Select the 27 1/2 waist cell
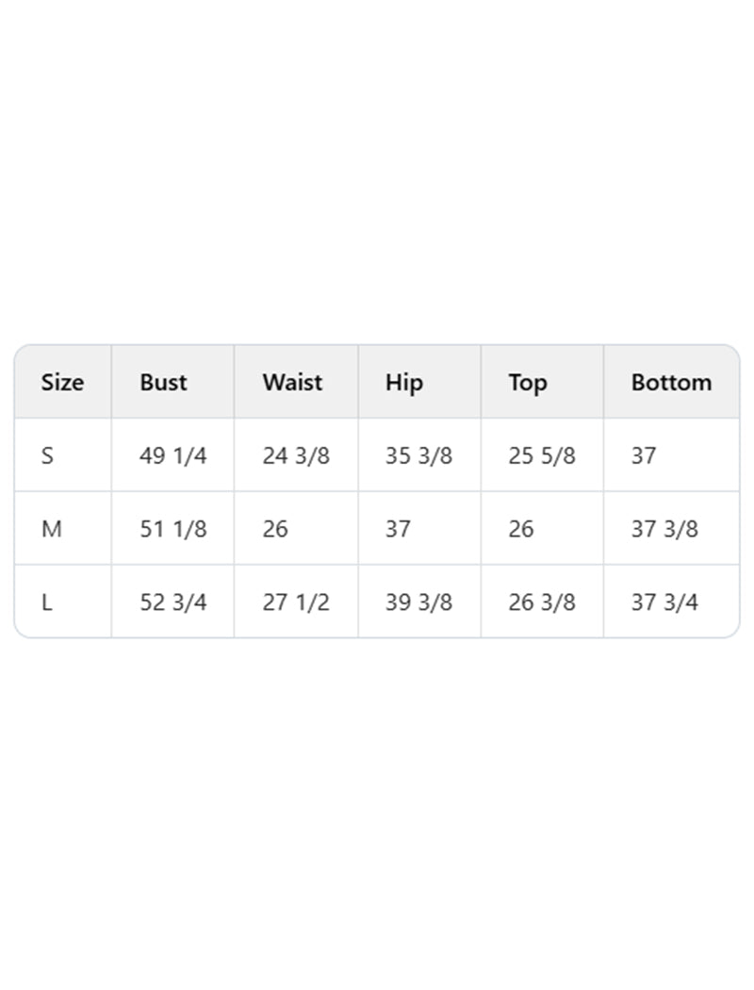This screenshot has height=990, width=754. click(296, 602)
